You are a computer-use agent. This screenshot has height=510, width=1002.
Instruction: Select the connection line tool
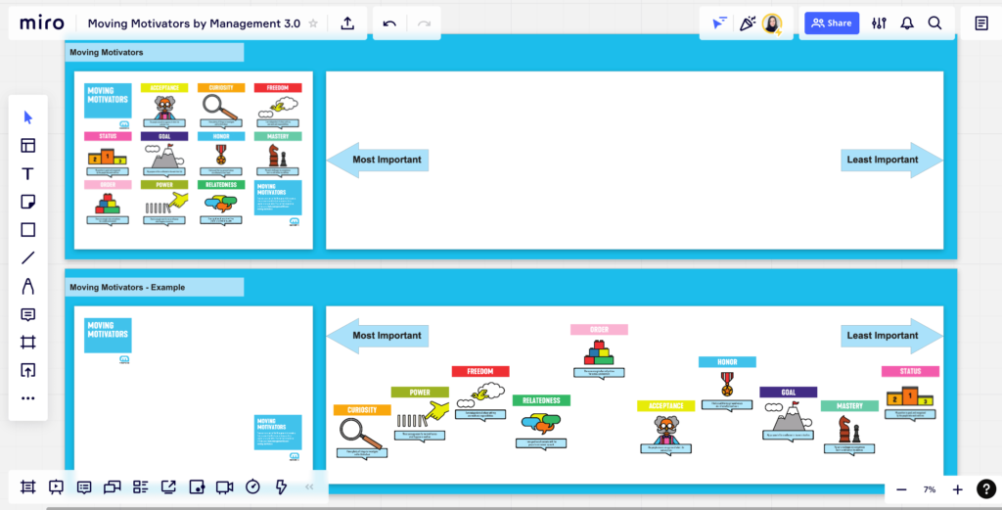[x=27, y=258]
